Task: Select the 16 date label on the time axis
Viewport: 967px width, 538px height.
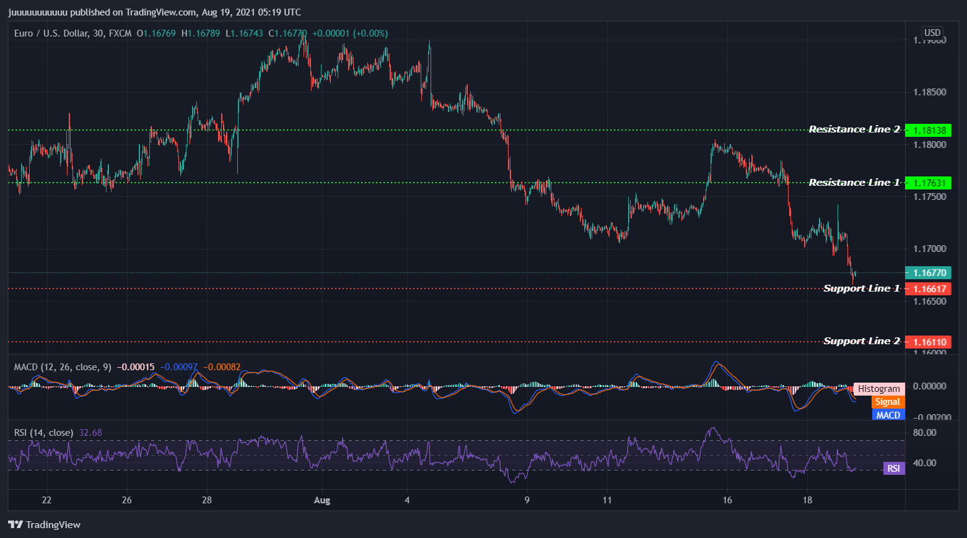Action: click(x=727, y=500)
